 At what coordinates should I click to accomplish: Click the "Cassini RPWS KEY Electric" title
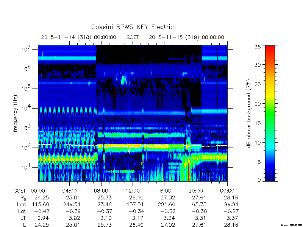pos(132,27)
